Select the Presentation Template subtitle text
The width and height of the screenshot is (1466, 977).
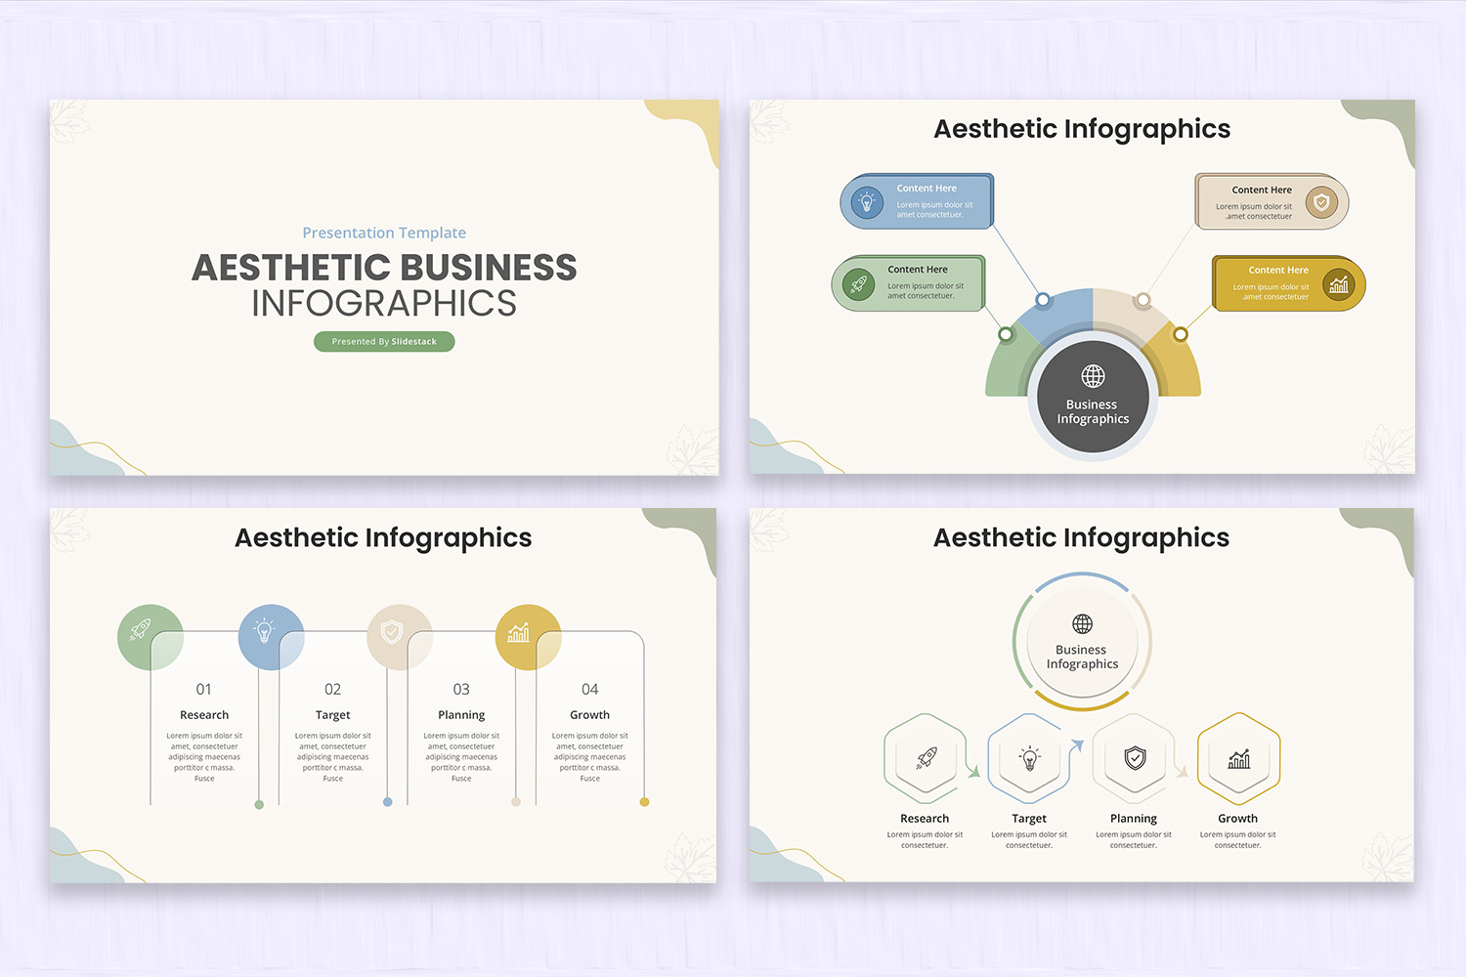pyautogui.click(x=384, y=233)
